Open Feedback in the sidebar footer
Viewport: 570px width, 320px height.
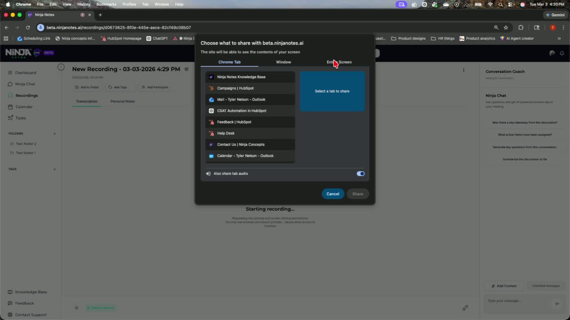pos(24,303)
